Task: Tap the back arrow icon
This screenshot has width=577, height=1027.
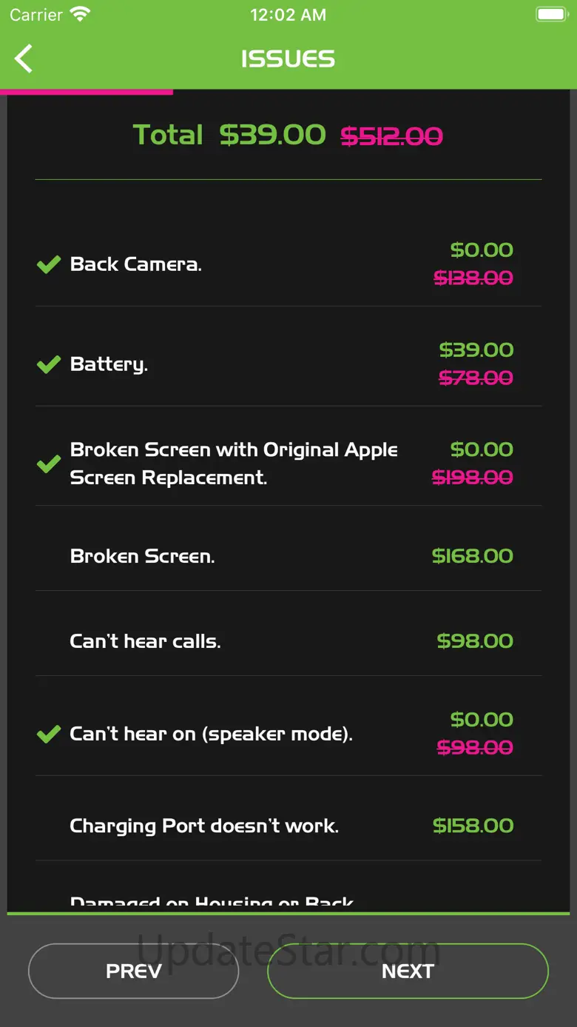Action: click(x=24, y=58)
